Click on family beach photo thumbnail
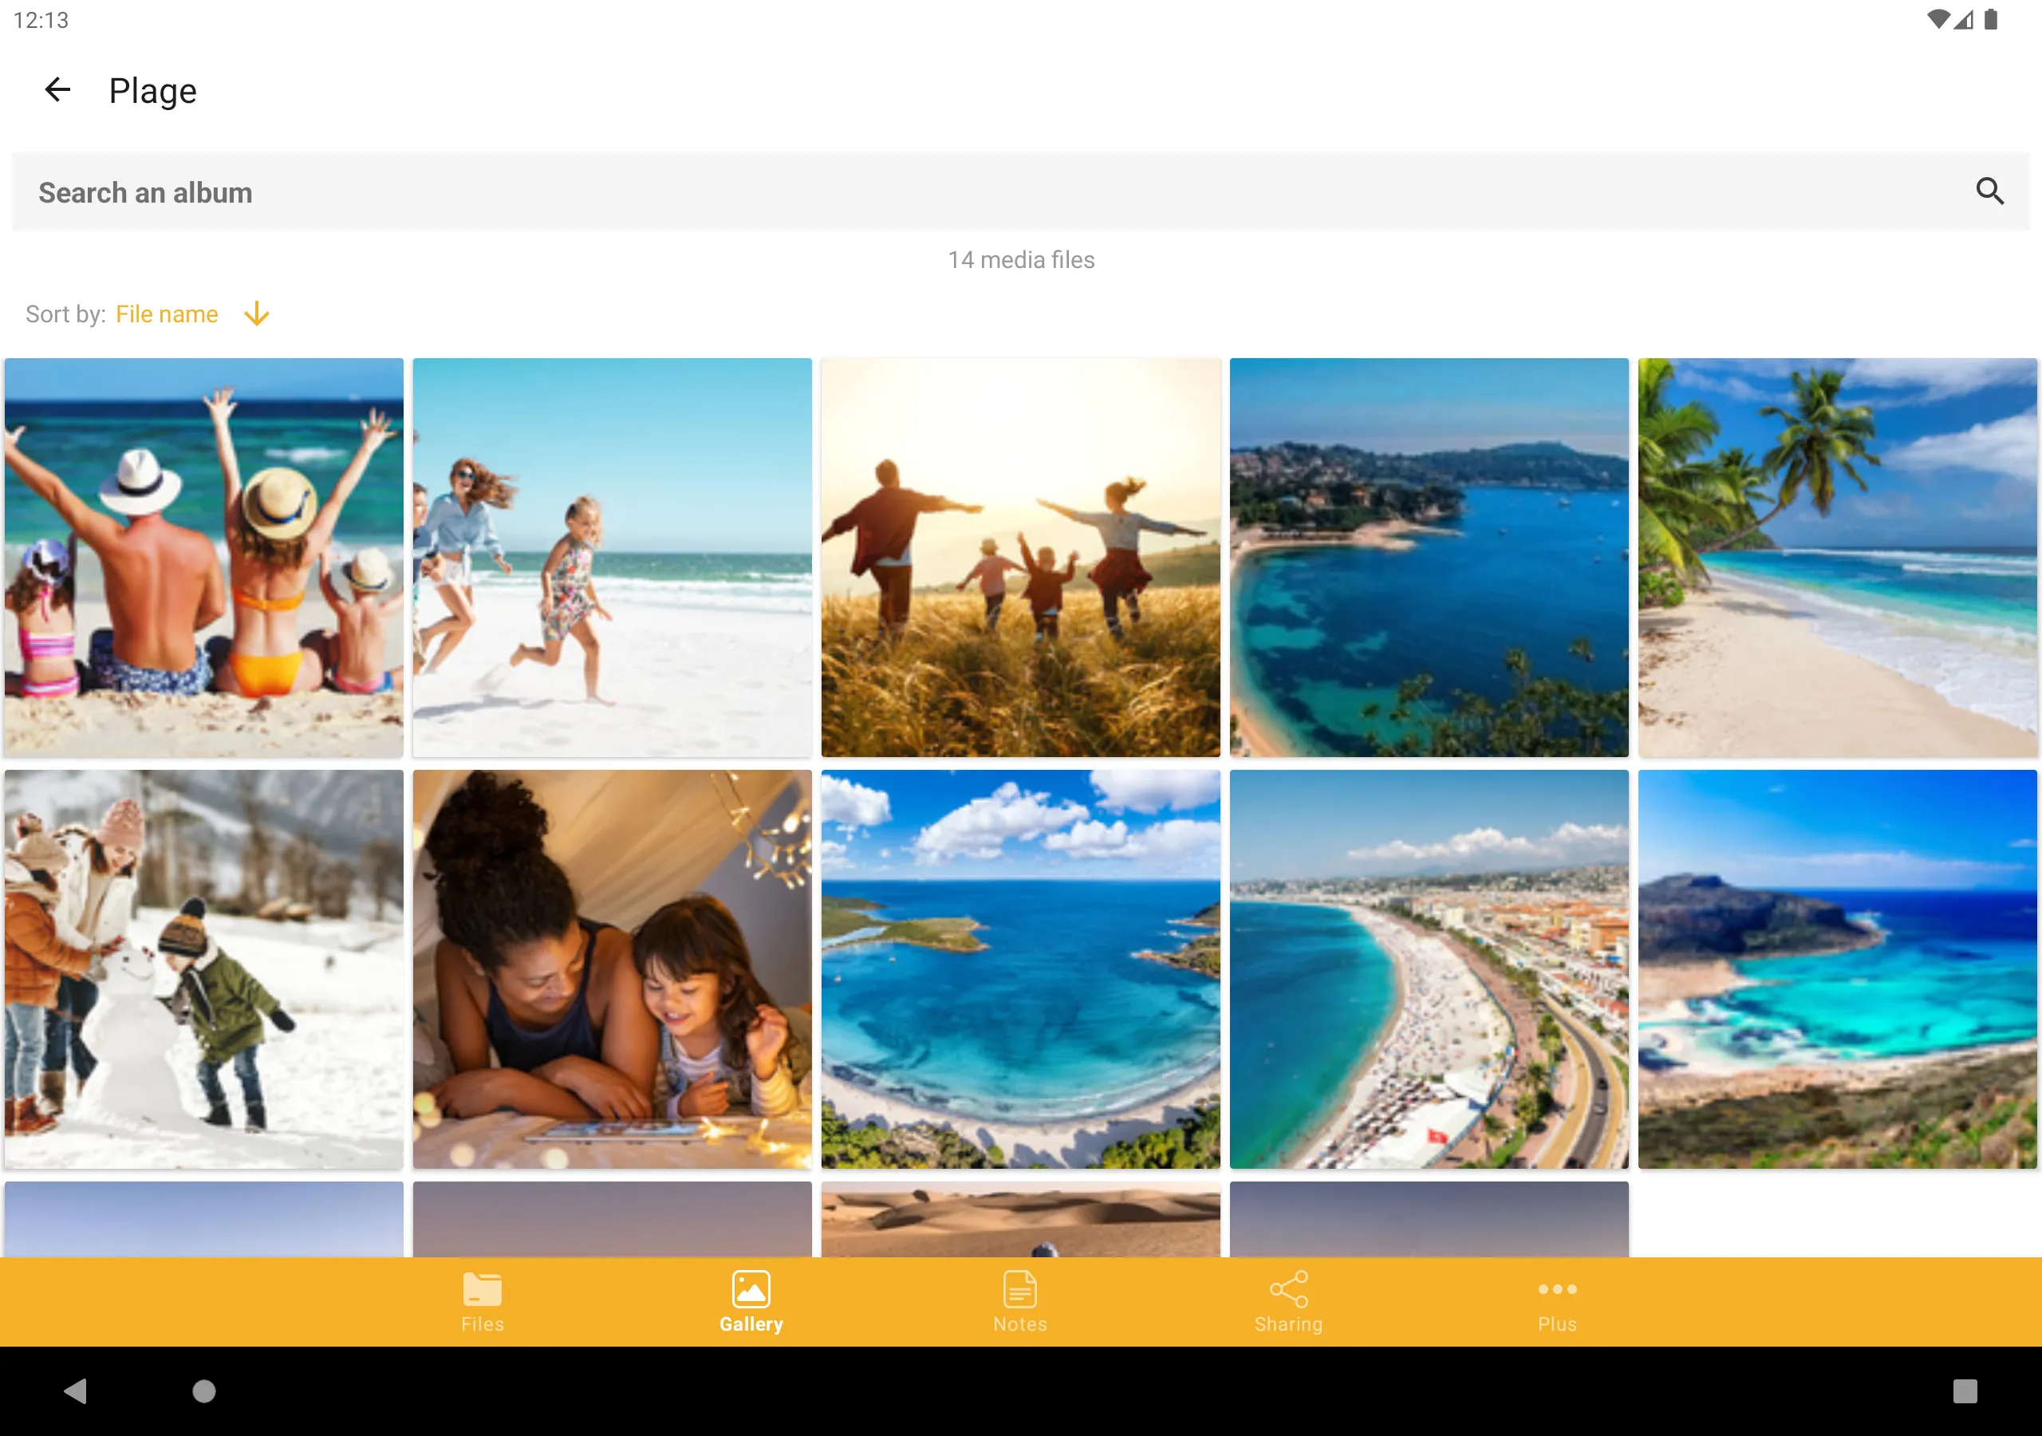This screenshot has width=2042, height=1436. 202,556
